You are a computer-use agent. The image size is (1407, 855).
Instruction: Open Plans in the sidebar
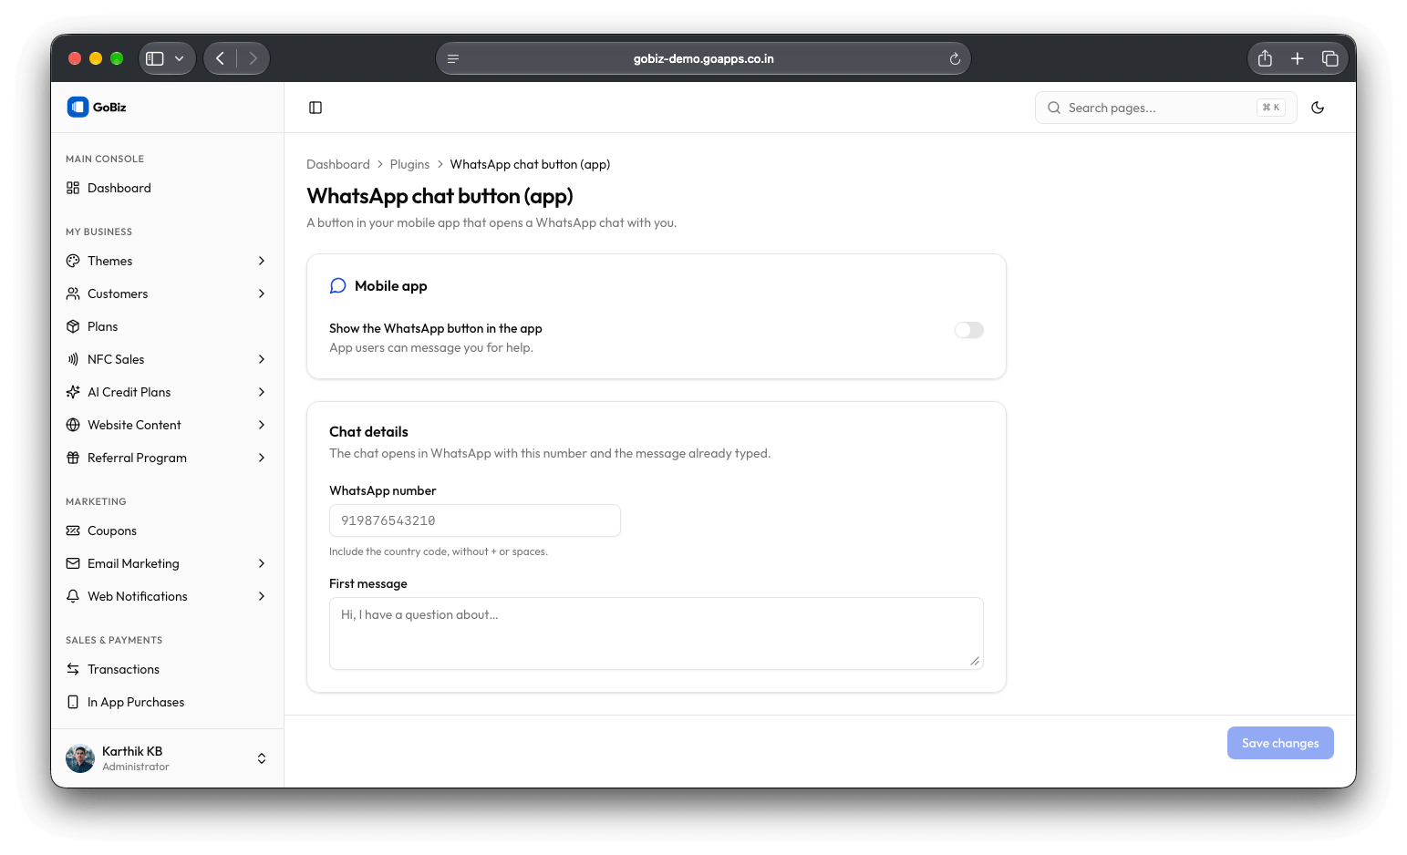tap(167, 326)
